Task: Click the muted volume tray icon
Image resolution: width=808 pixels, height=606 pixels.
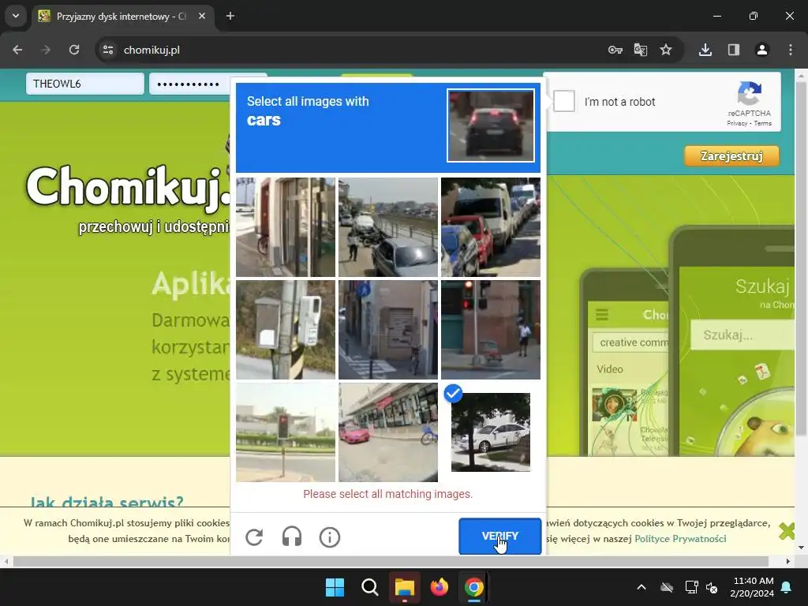Action: coord(712,587)
